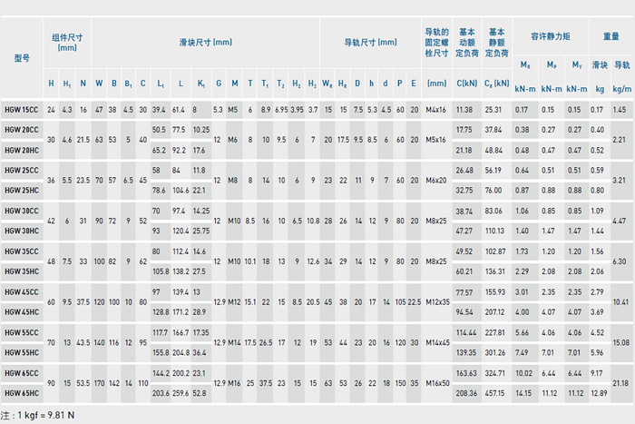Select static load value 25.31
This screenshot has height=424, width=635.
pyautogui.click(x=493, y=110)
